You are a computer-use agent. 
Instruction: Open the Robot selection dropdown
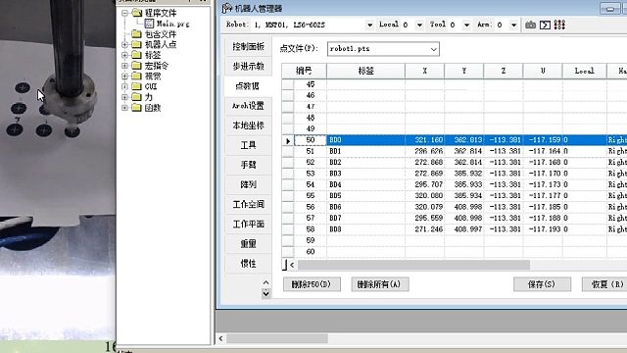(x=370, y=25)
